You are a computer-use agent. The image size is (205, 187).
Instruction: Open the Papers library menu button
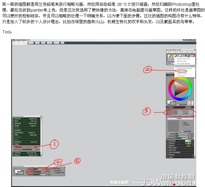[x=193, y=107]
